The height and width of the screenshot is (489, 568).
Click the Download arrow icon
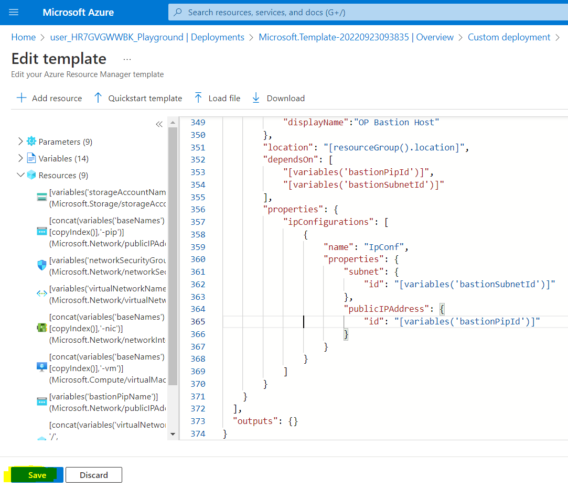pos(256,98)
